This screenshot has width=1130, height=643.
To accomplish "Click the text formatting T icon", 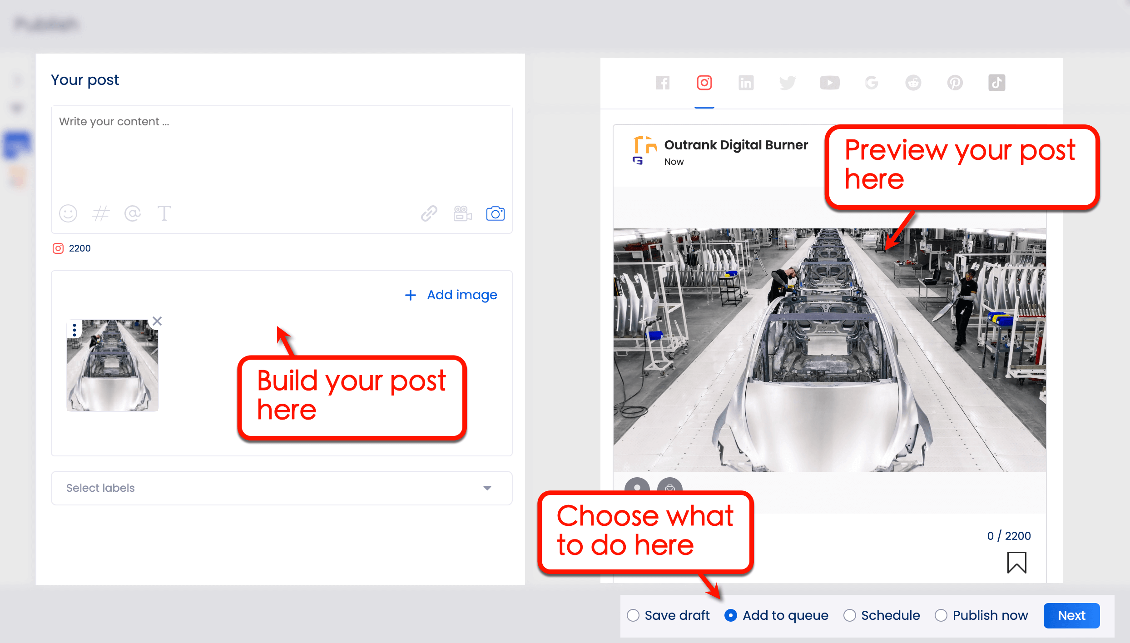I will click(x=164, y=213).
